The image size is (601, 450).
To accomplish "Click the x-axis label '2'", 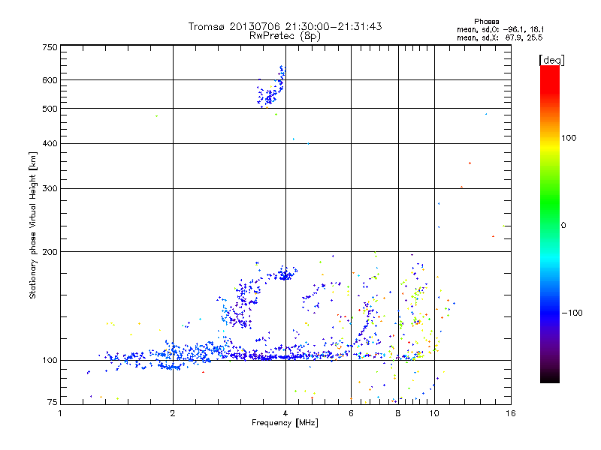I will (173, 413).
